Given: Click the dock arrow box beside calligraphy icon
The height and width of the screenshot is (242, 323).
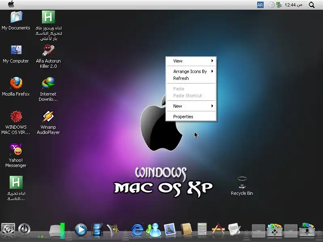Looking at the screenshot, I should pos(258,230).
